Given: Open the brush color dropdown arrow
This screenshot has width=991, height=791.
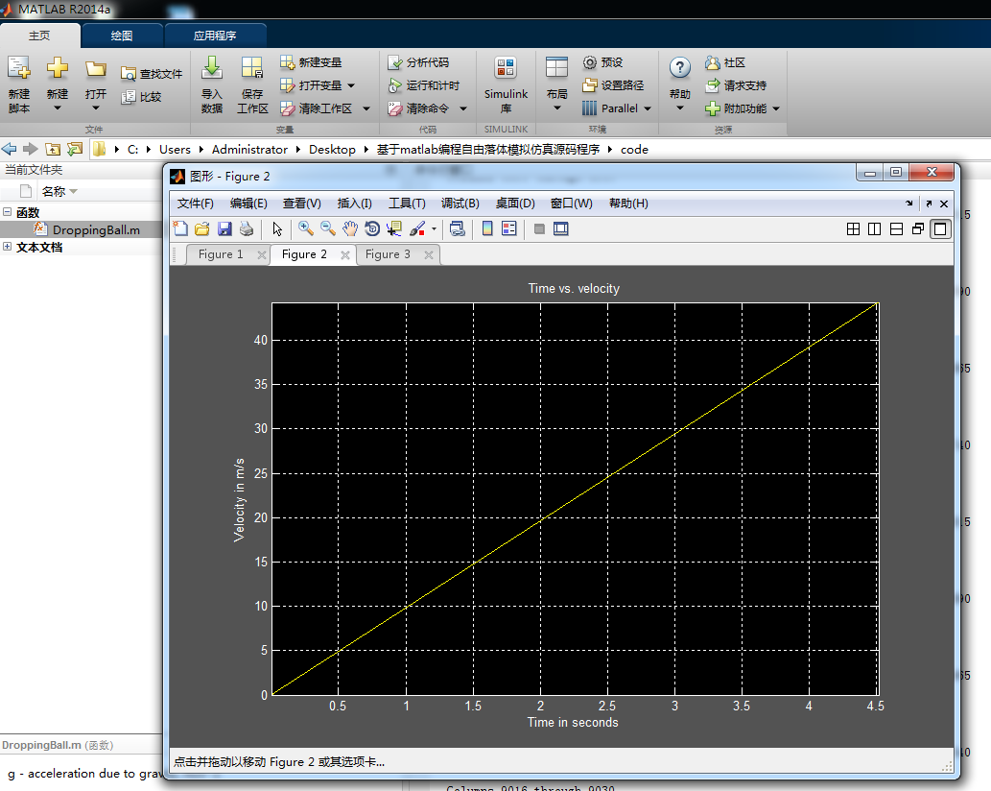Looking at the screenshot, I should (x=434, y=228).
